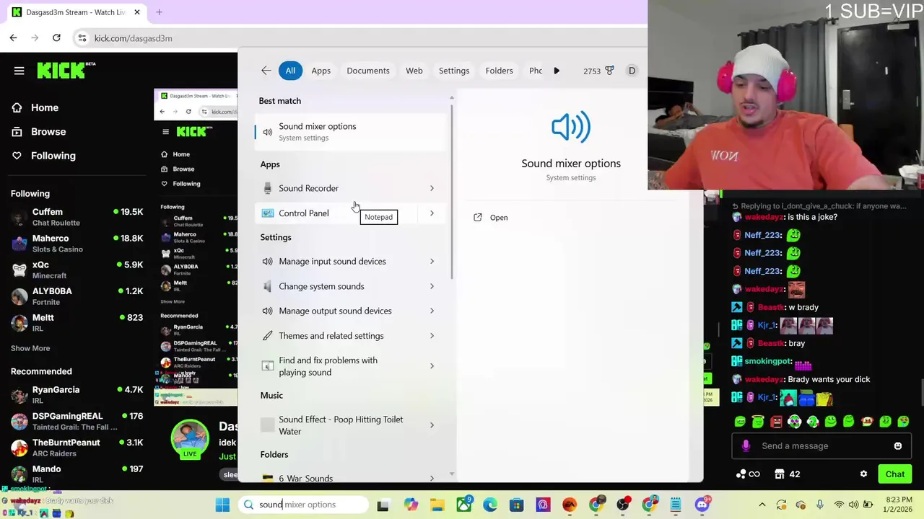Open Task View on the taskbar
Screen dimensions: 924x519
(x=383, y=505)
